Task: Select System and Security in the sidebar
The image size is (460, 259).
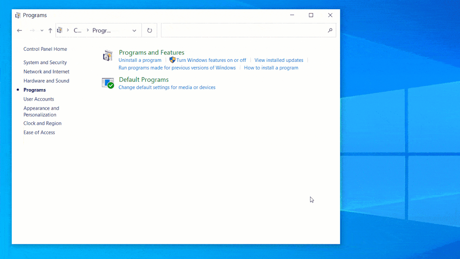Action: coord(45,62)
